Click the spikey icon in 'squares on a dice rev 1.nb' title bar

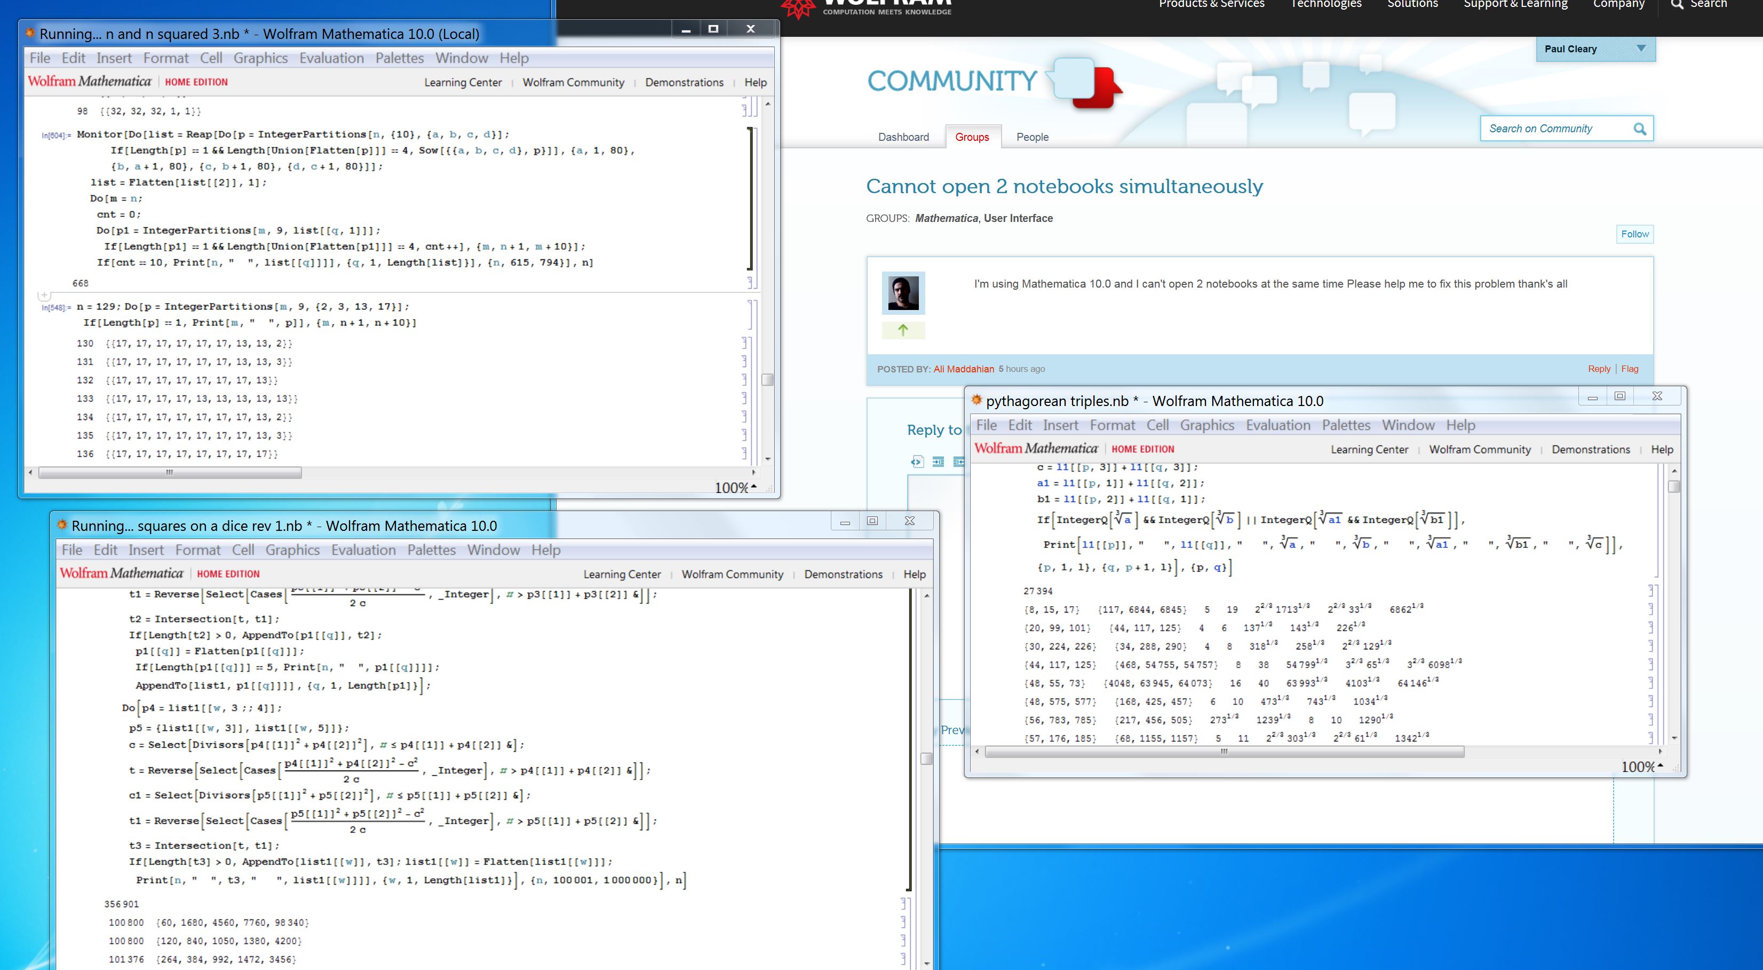click(62, 525)
